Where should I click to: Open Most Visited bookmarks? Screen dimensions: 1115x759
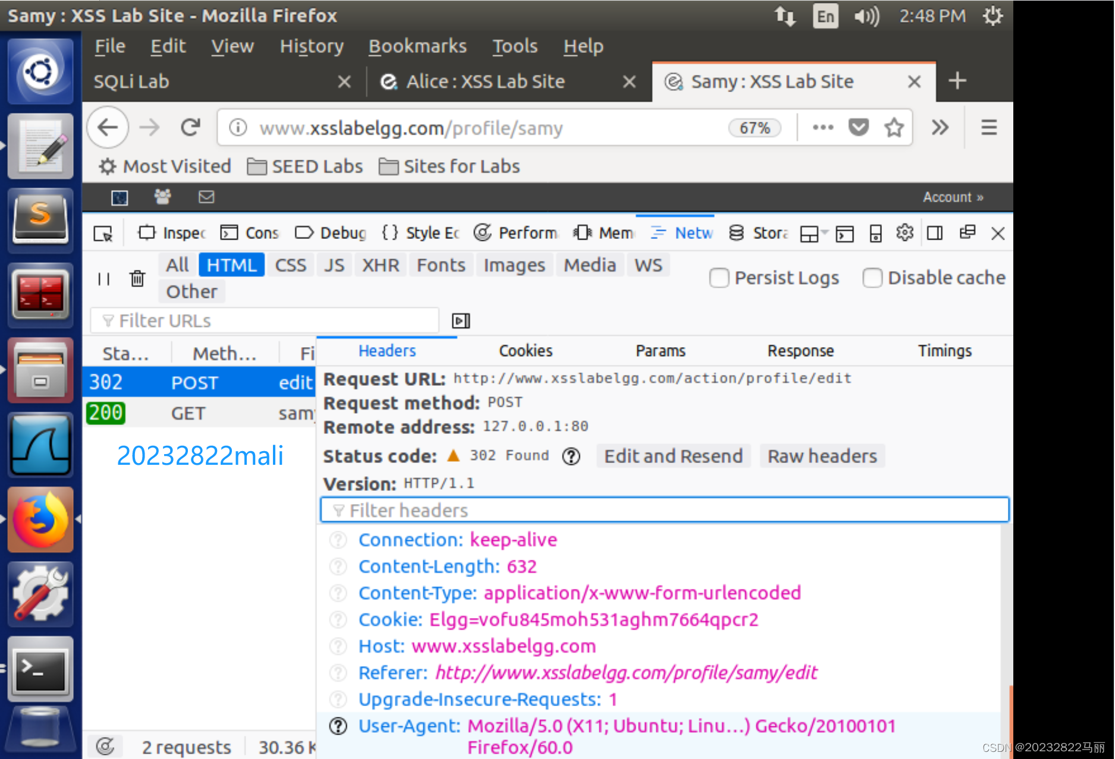[x=165, y=166]
